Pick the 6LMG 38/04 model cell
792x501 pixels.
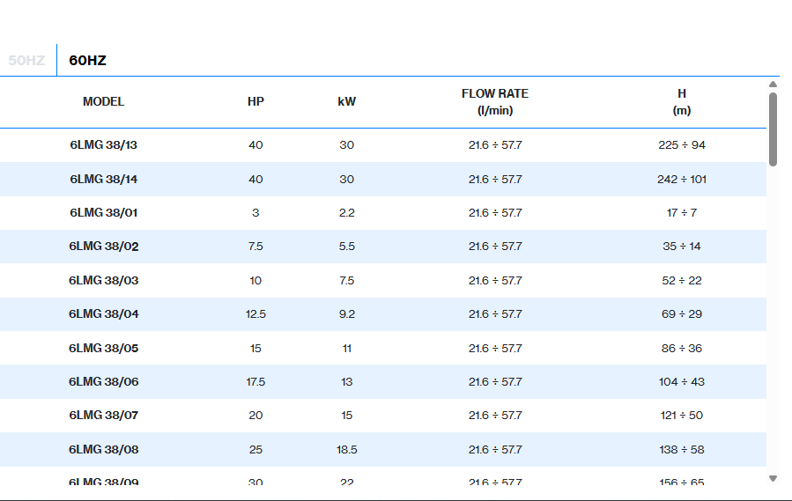coord(103,314)
